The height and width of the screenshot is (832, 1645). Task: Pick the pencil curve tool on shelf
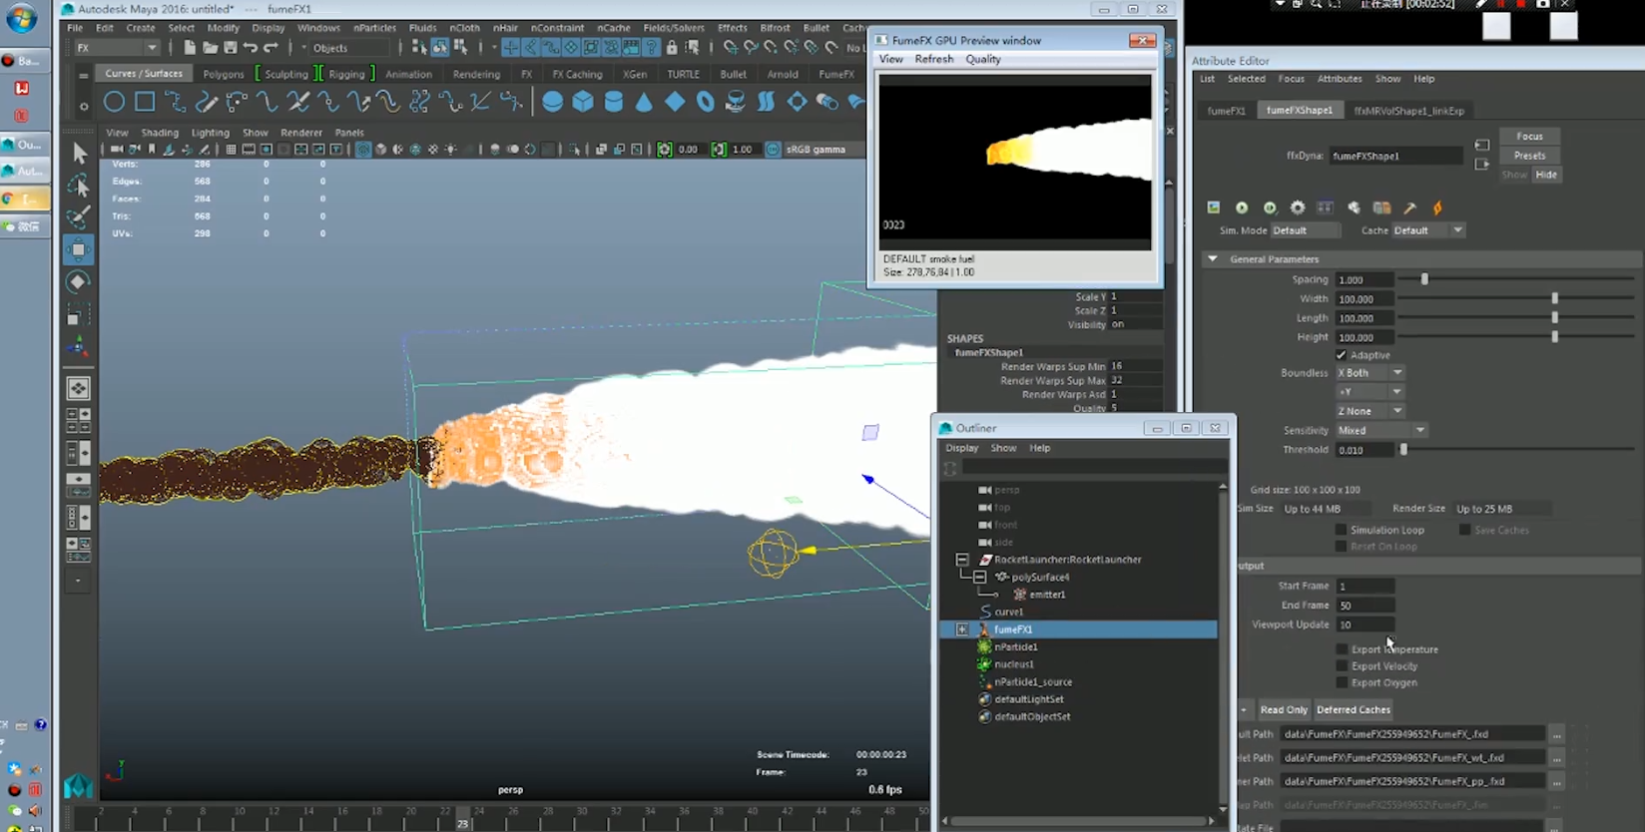(x=206, y=102)
